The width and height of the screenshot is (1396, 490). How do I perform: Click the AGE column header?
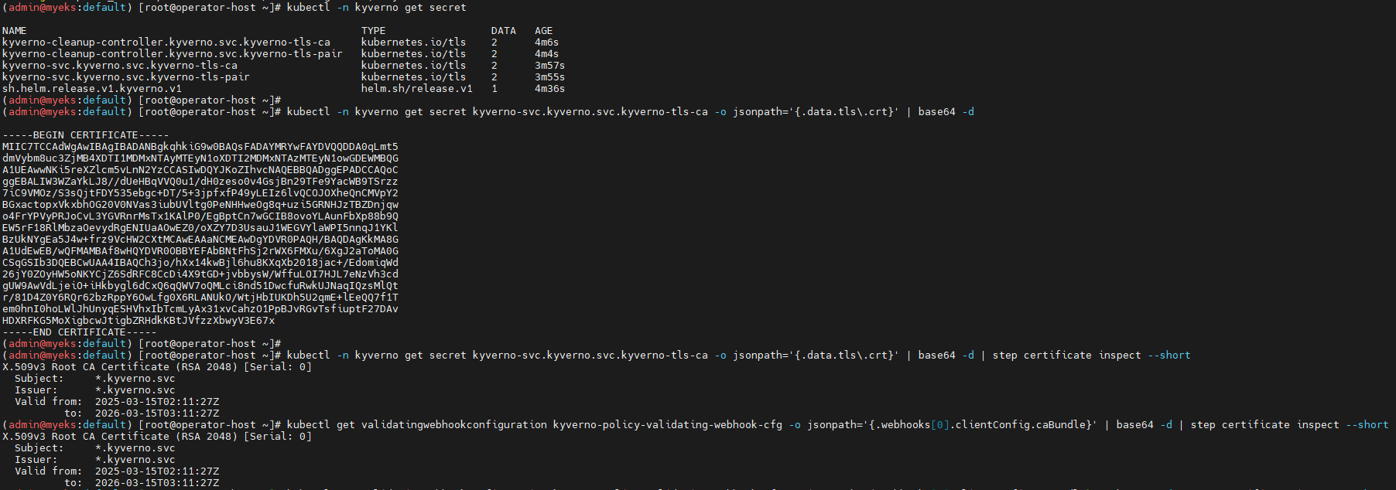coord(544,31)
